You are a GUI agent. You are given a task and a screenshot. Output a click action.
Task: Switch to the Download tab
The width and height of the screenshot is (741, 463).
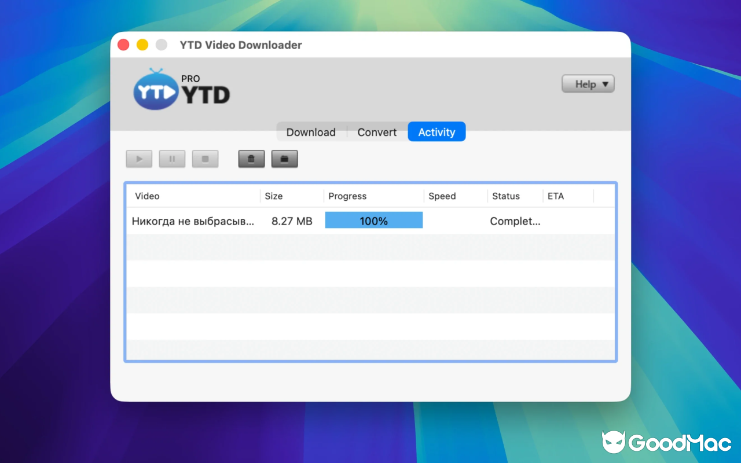311,132
